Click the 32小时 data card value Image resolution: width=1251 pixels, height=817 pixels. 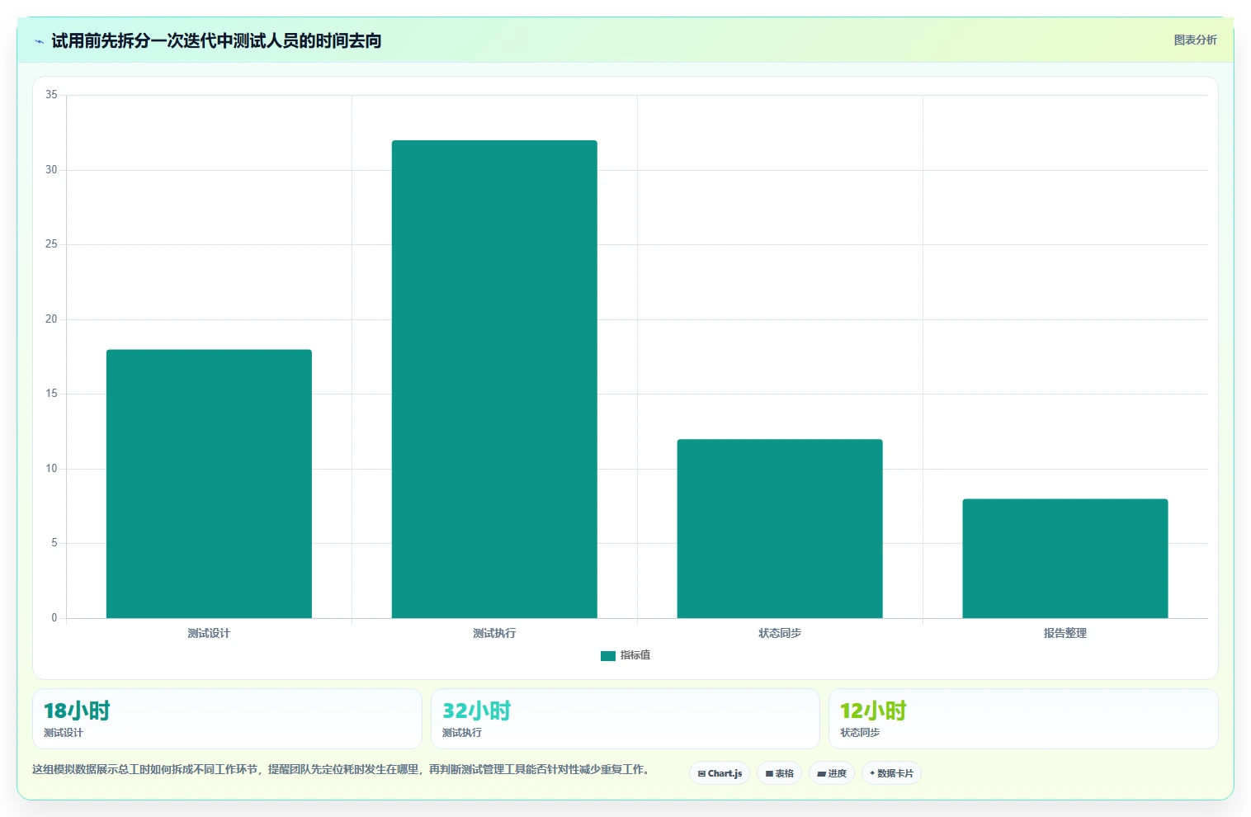[476, 711]
